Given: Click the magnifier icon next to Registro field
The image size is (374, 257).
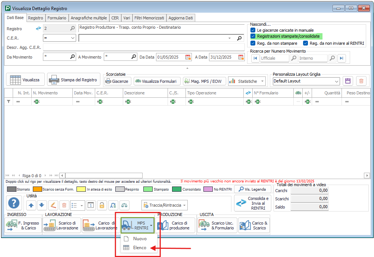Looking at the screenshot, I should 72,28.
